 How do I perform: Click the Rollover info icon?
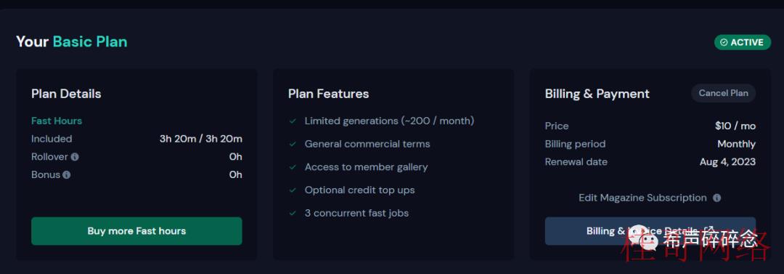[x=75, y=157]
